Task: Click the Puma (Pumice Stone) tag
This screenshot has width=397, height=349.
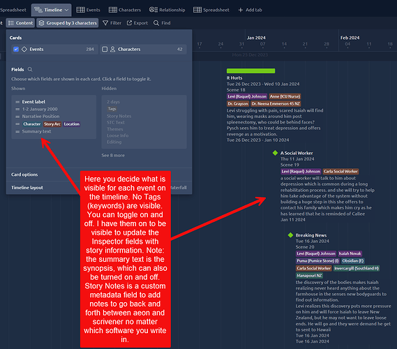Action: [x=317, y=261]
